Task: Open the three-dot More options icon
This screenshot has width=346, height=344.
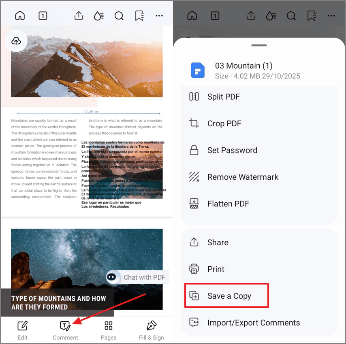Action: pyautogui.click(x=159, y=15)
